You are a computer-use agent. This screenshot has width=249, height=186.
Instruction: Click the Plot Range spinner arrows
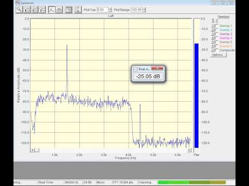(x=144, y=10)
